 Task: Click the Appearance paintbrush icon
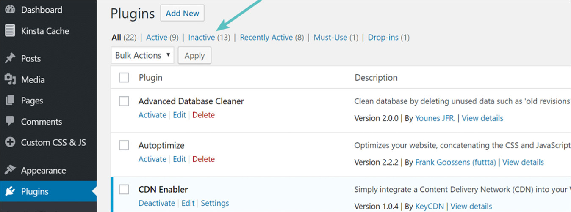tap(10, 170)
